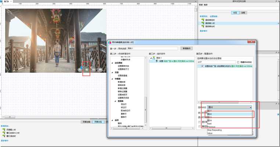Select 设置面板尺寸 in the action tree

[x=123, y=69]
